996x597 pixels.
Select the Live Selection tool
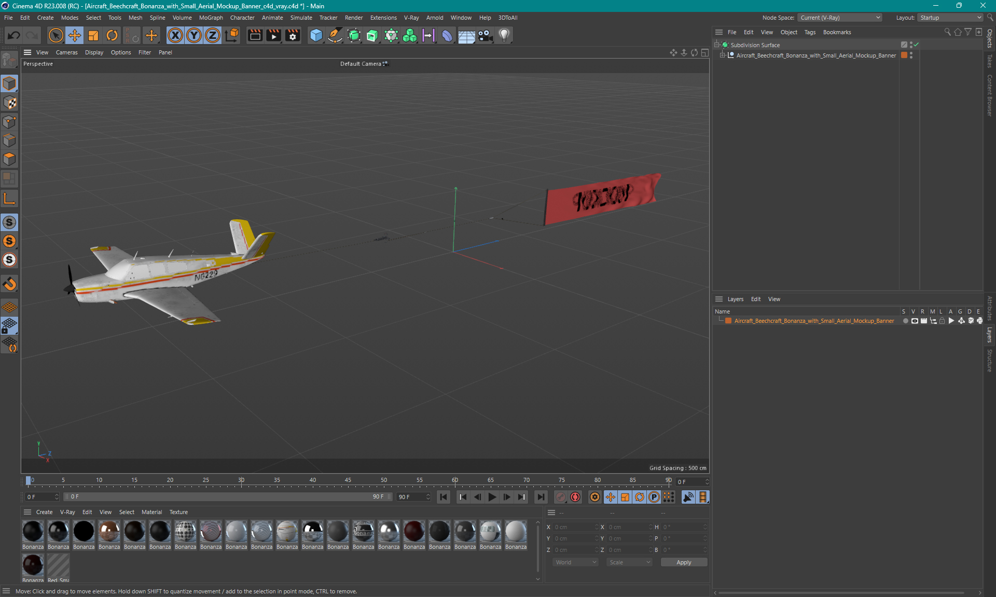pos(56,35)
